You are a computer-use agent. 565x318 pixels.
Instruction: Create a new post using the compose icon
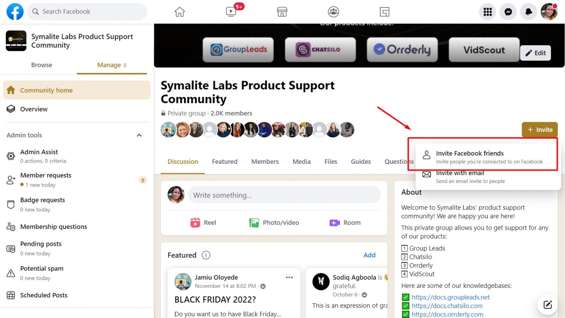547,304
